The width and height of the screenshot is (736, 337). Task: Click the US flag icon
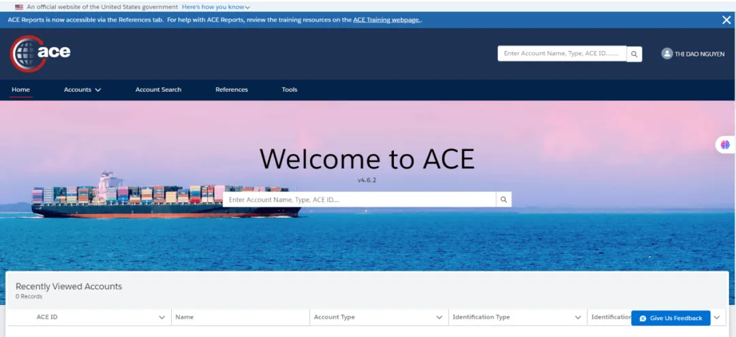click(x=19, y=7)
